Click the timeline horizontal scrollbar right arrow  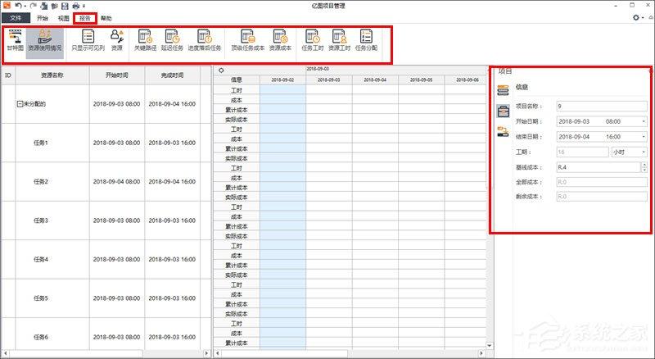[481, 354]
